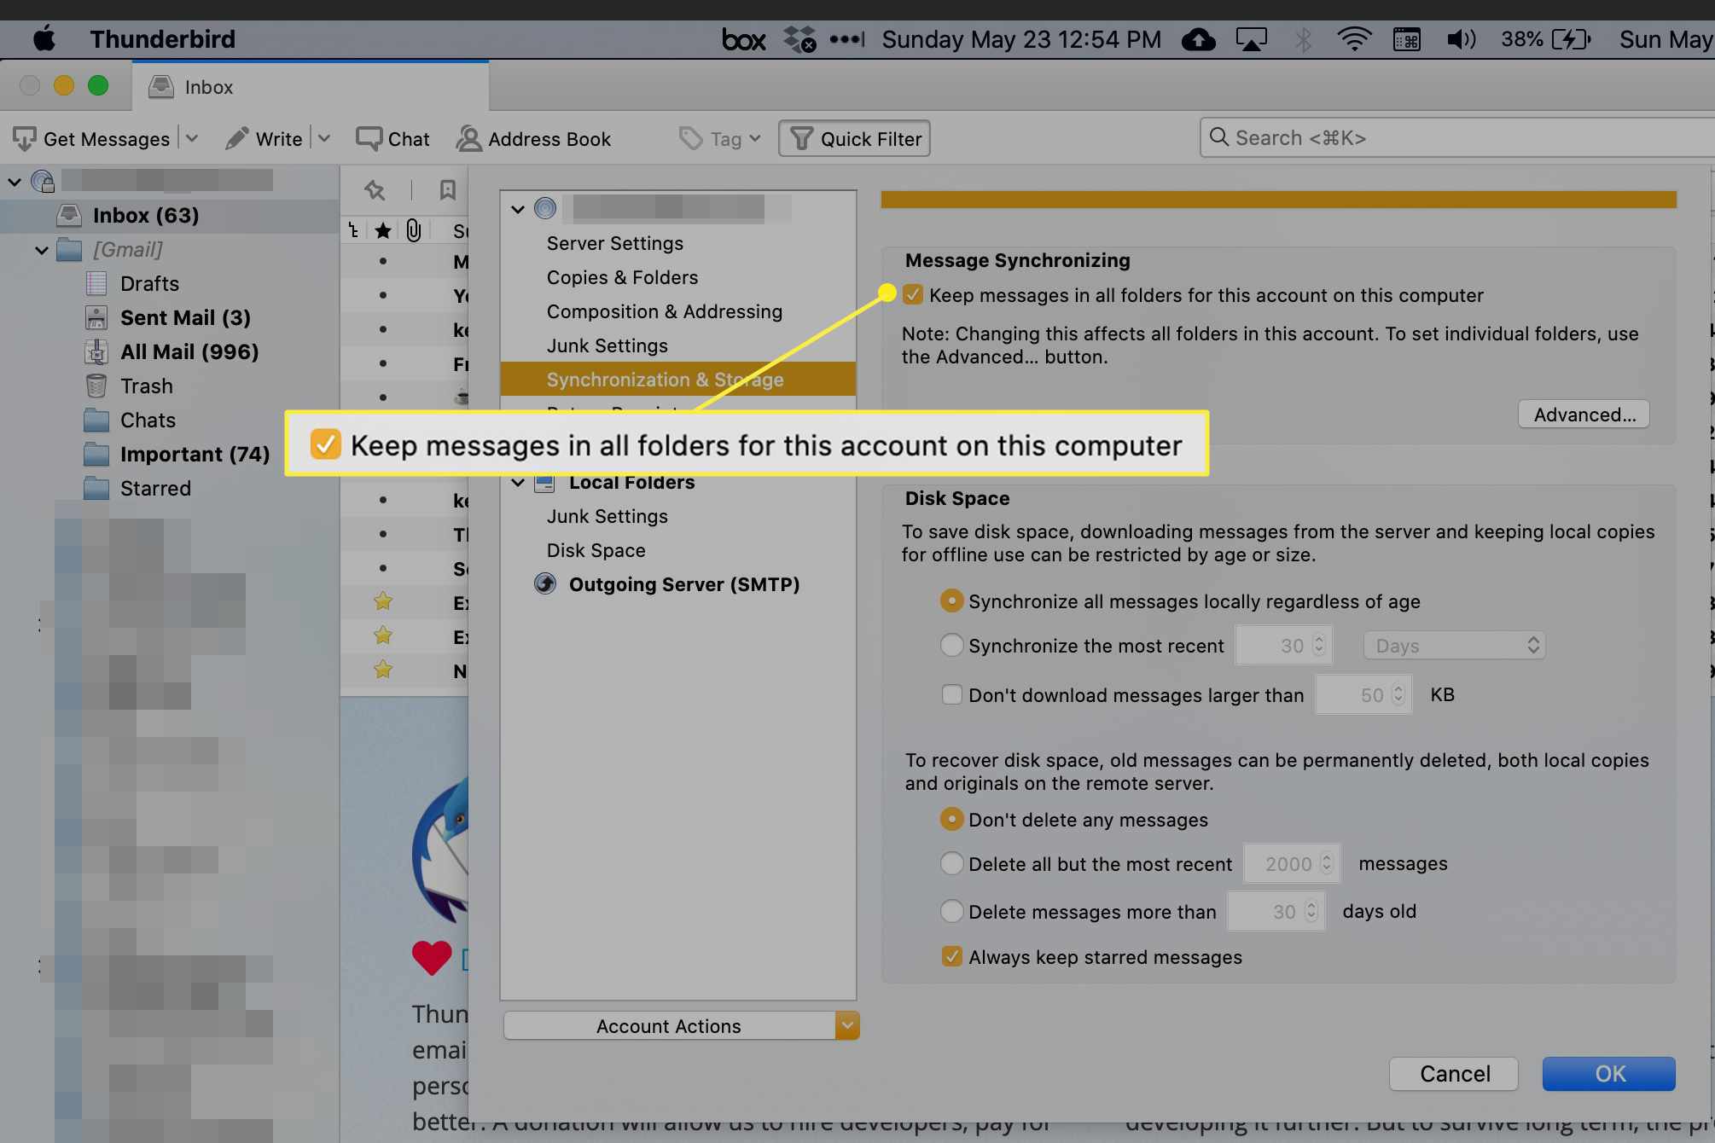Screen dimensions: 1715x1143
Task: Toggle Always keep starred messages
Action: (x=951, y=956)
